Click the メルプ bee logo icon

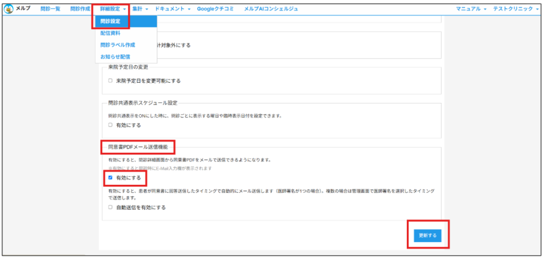pyautogui.click(x=9, y=10)
